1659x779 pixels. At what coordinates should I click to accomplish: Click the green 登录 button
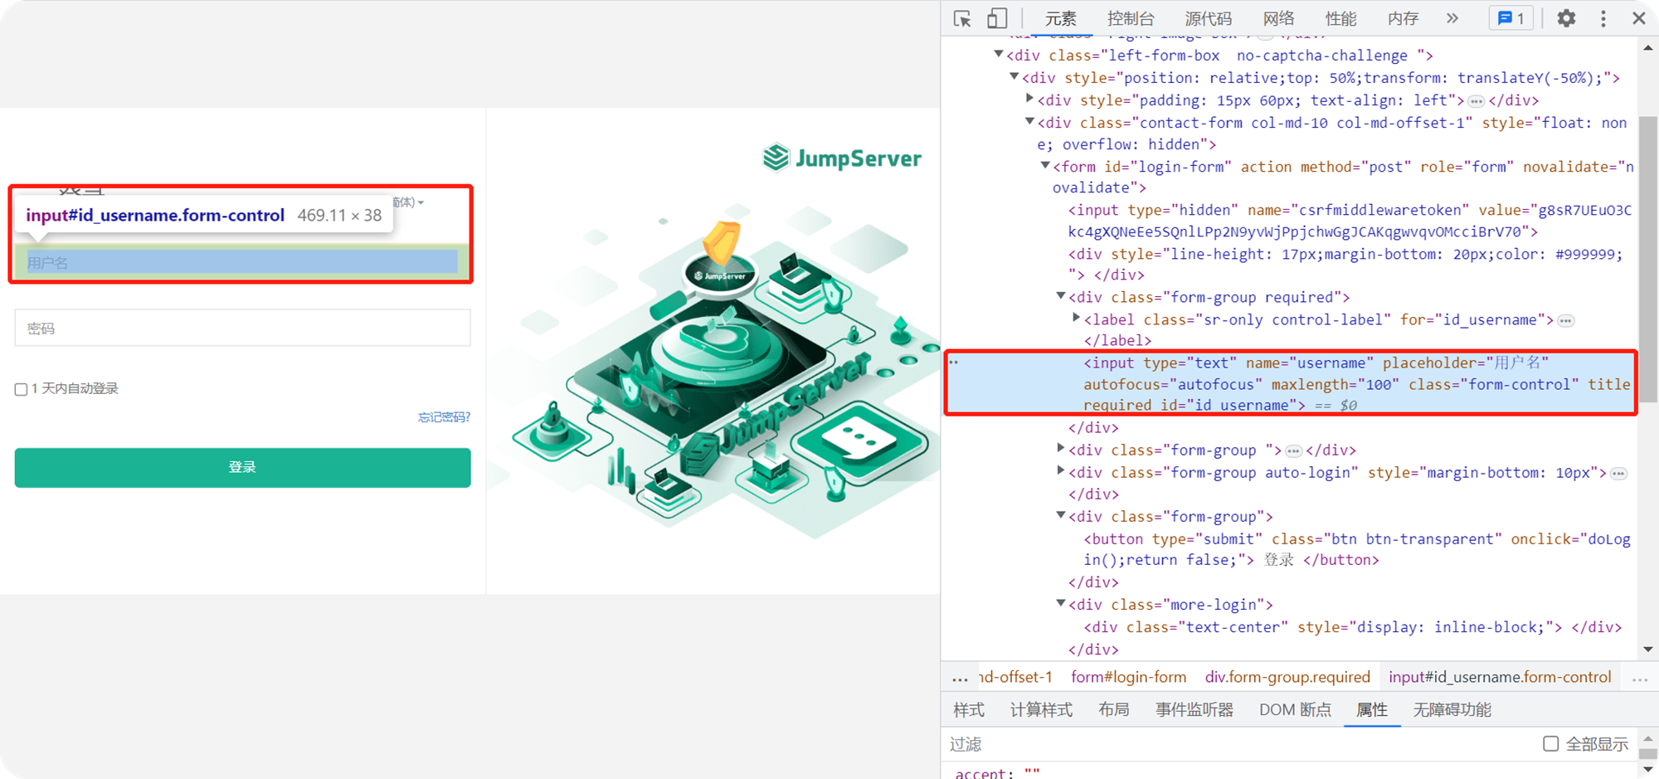pos(242,467)
